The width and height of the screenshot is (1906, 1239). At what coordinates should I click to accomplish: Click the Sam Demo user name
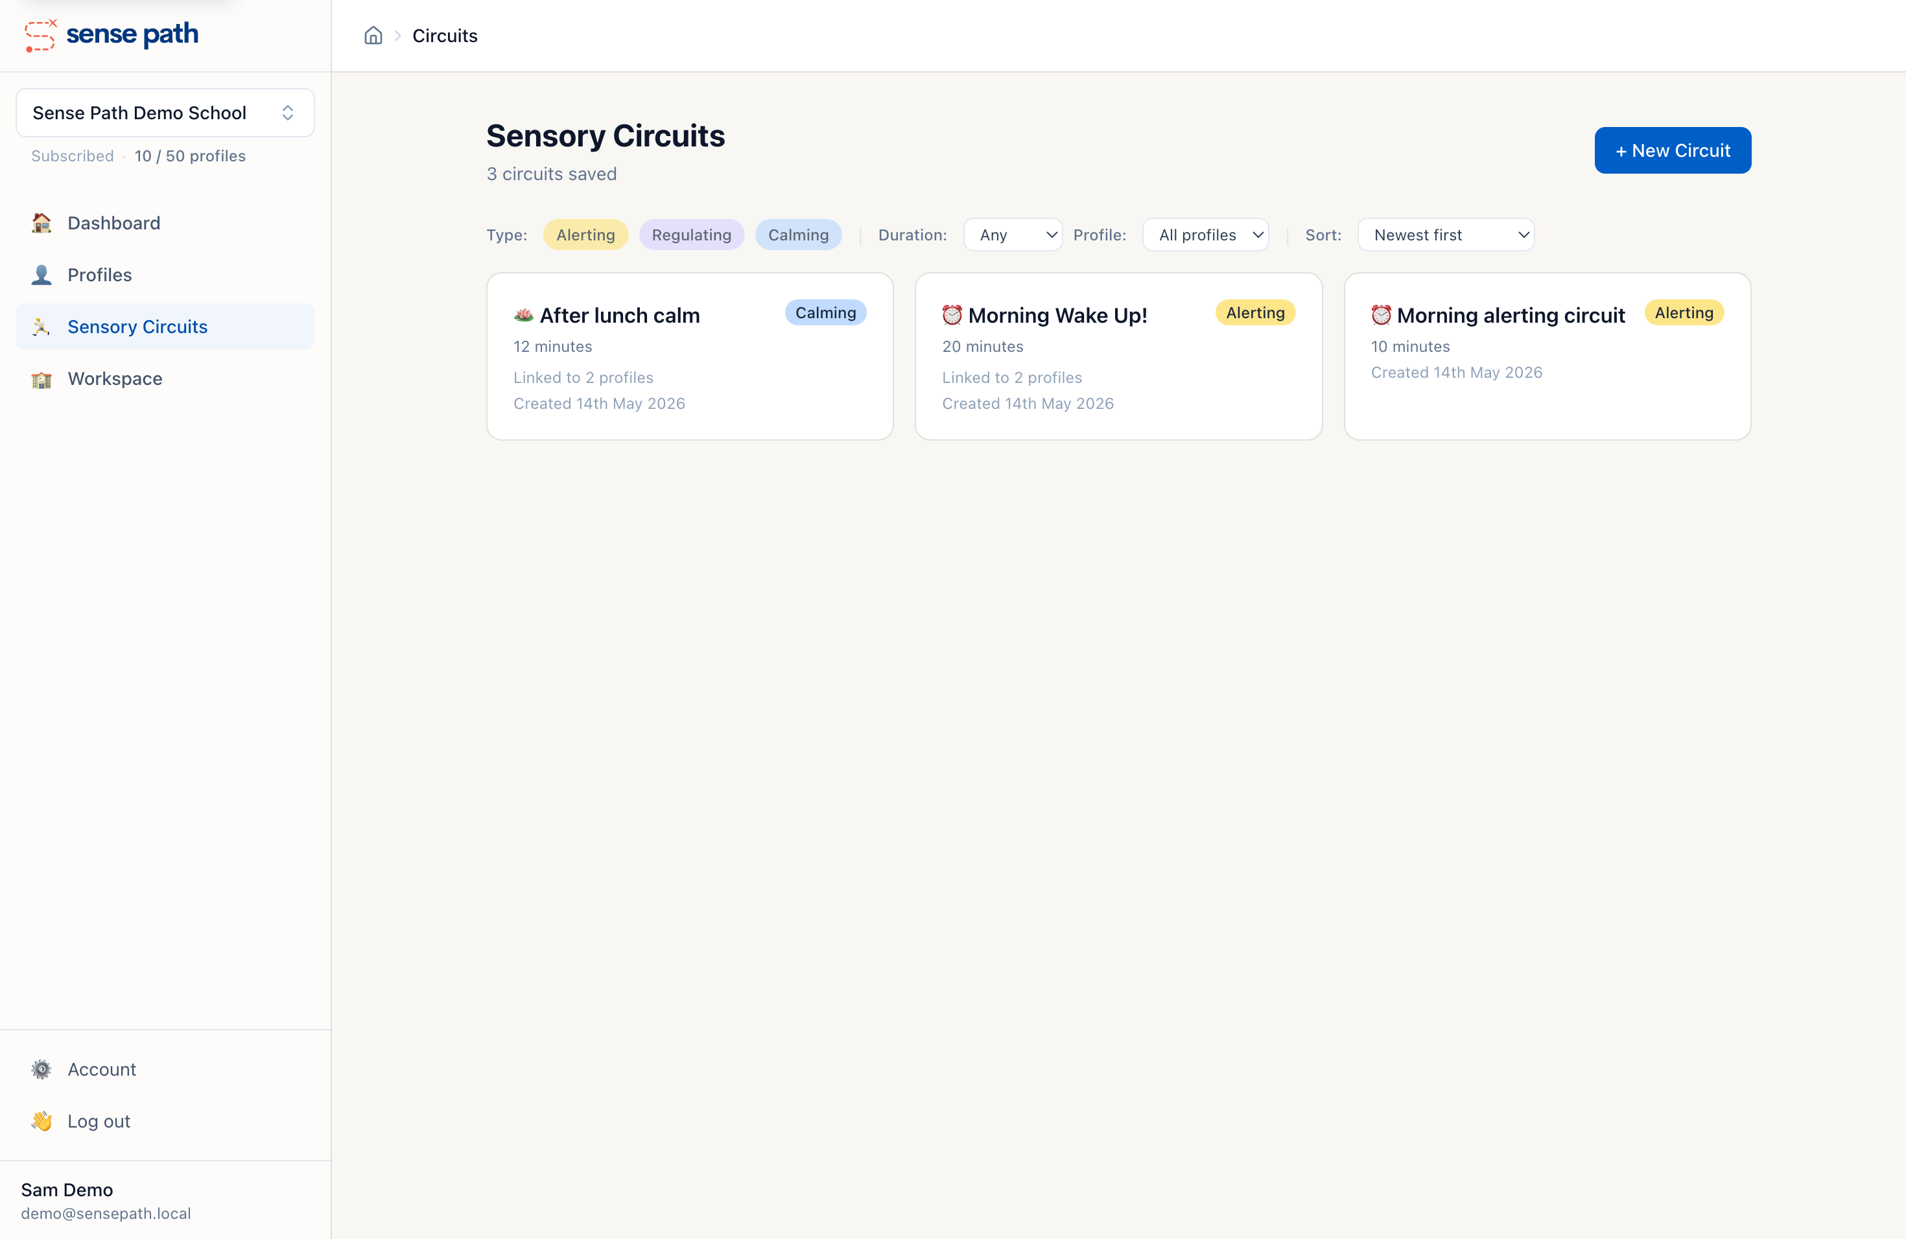point(67,1190)
